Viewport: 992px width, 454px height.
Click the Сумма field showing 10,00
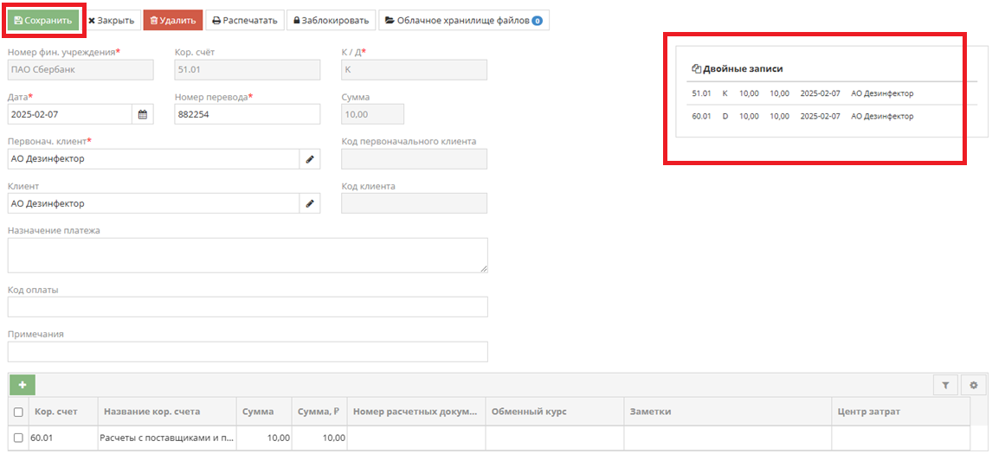click(x=372, y=114)
